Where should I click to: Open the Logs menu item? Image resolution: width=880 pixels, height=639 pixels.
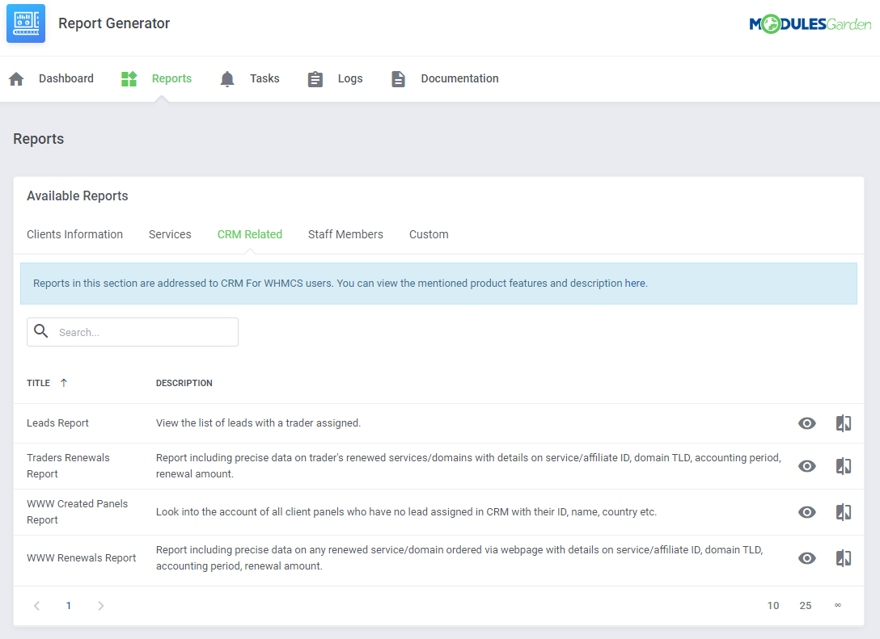[350, 78]
